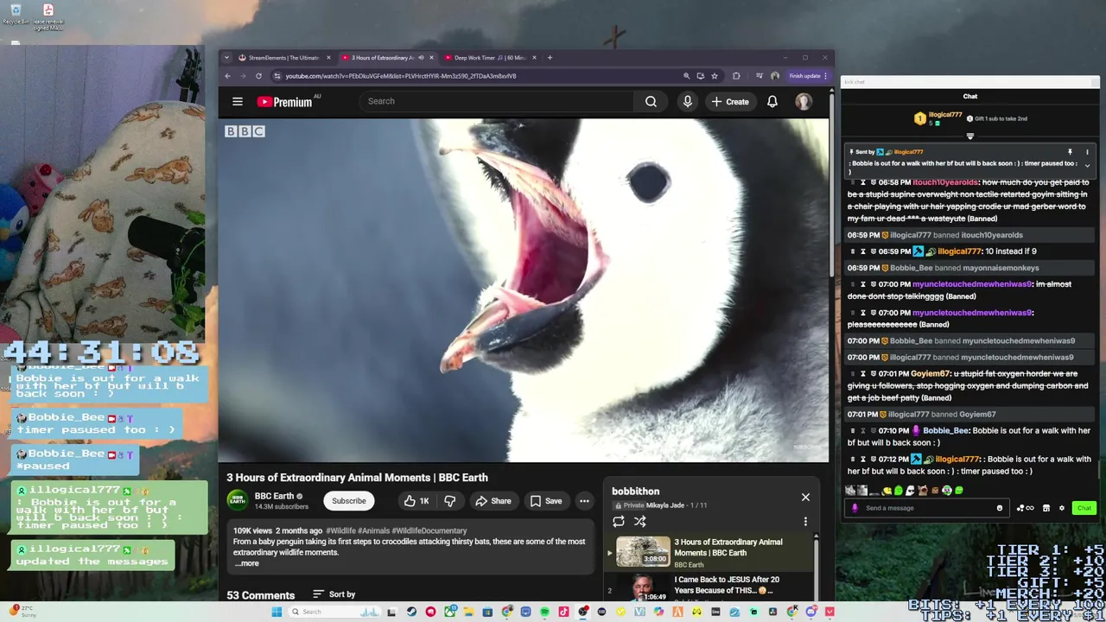Viewport: 1106px width, 622px height.
Task: Reload the YouTube page
Action: (x=258, y=76)
